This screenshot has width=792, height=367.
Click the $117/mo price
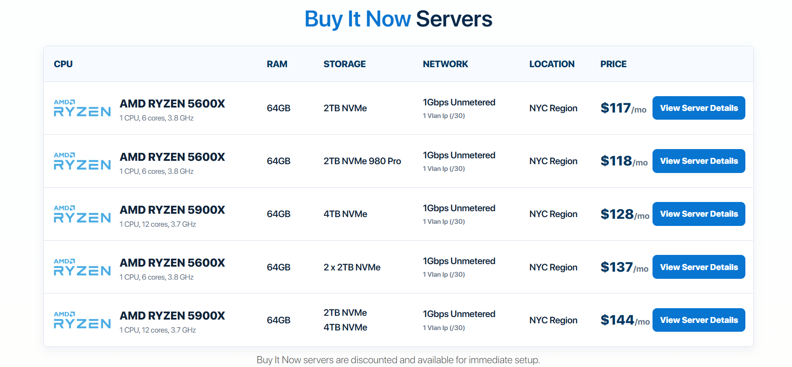624,108
